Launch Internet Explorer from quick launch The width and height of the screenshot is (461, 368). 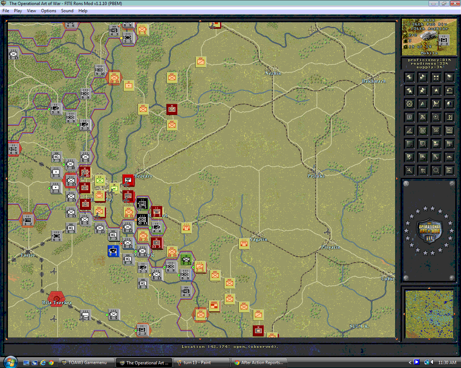coord(43,363)
